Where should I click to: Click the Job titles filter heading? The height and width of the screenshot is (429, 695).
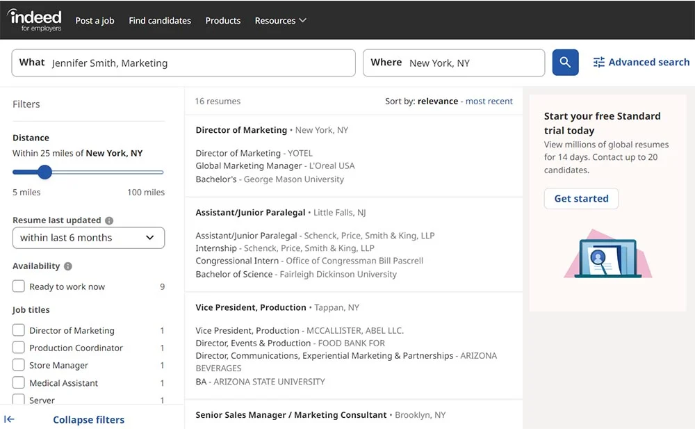coord(31,309)
